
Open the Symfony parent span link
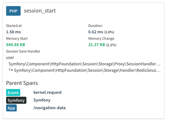(x=42, y=100)
